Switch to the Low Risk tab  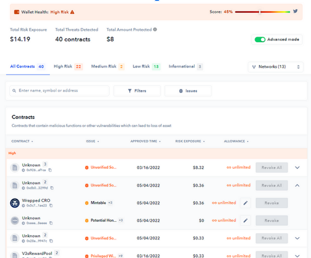[146, 67]
